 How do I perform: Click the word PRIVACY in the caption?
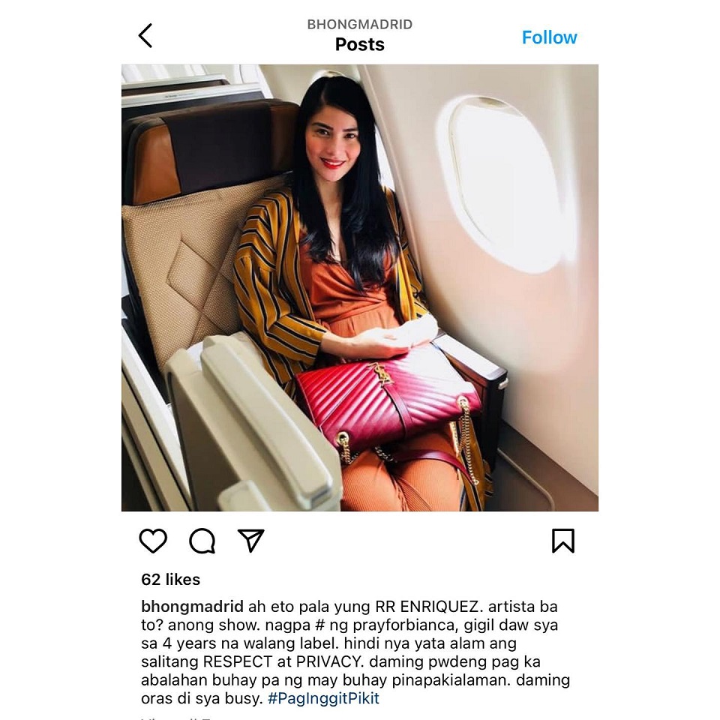328,661
